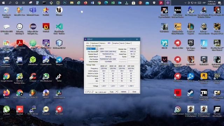Click the XMP-3200 column header
Image resolution: width=224 pixels, height=126 pixels.
pos(131,66)
